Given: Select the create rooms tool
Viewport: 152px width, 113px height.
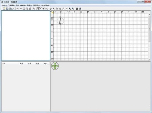Looking at the screenshot, I should (x=48, y=9).
